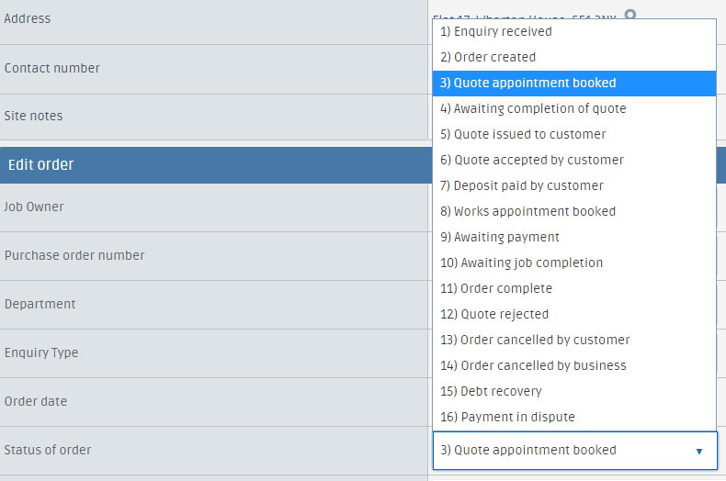726x481 pixels.
Task: Pick '4) Awaiting completion of quote'
Action: click(x=574, y=108)
